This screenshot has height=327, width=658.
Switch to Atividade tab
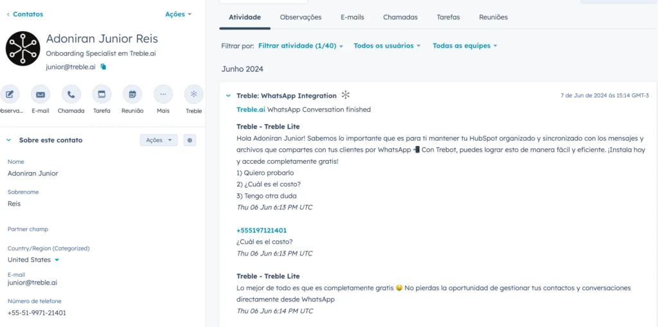245,17
